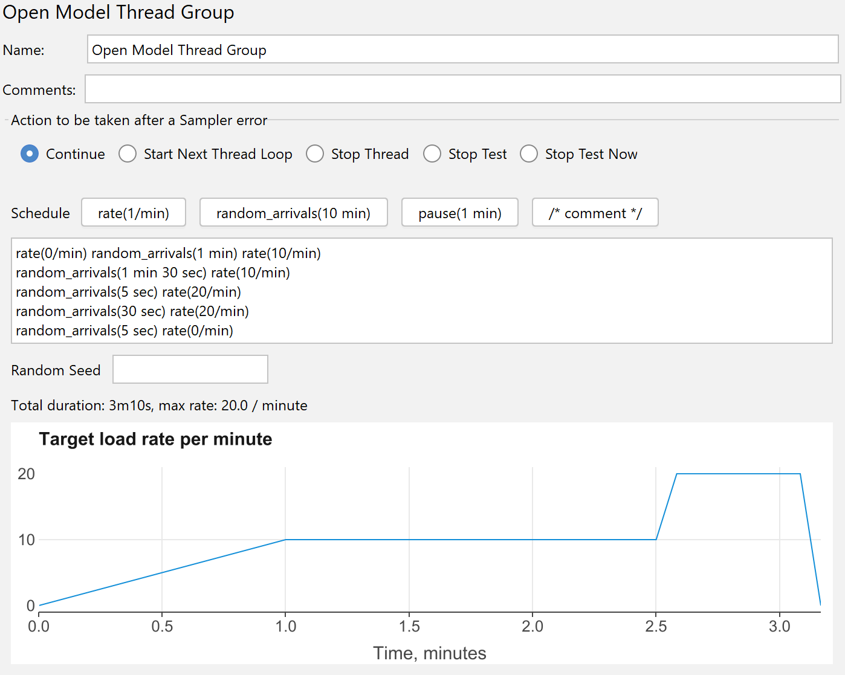Click into the Comments field
The image size is (845, 675).
pyautogui.click(x=462, y=89)
